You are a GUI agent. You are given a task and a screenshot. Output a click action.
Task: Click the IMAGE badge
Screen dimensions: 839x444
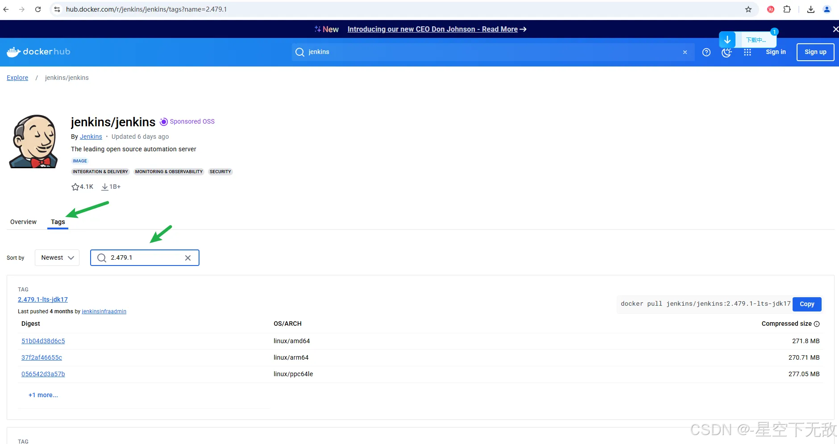[80, 161]
